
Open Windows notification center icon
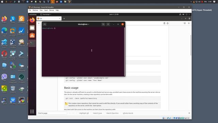[214, 2]
